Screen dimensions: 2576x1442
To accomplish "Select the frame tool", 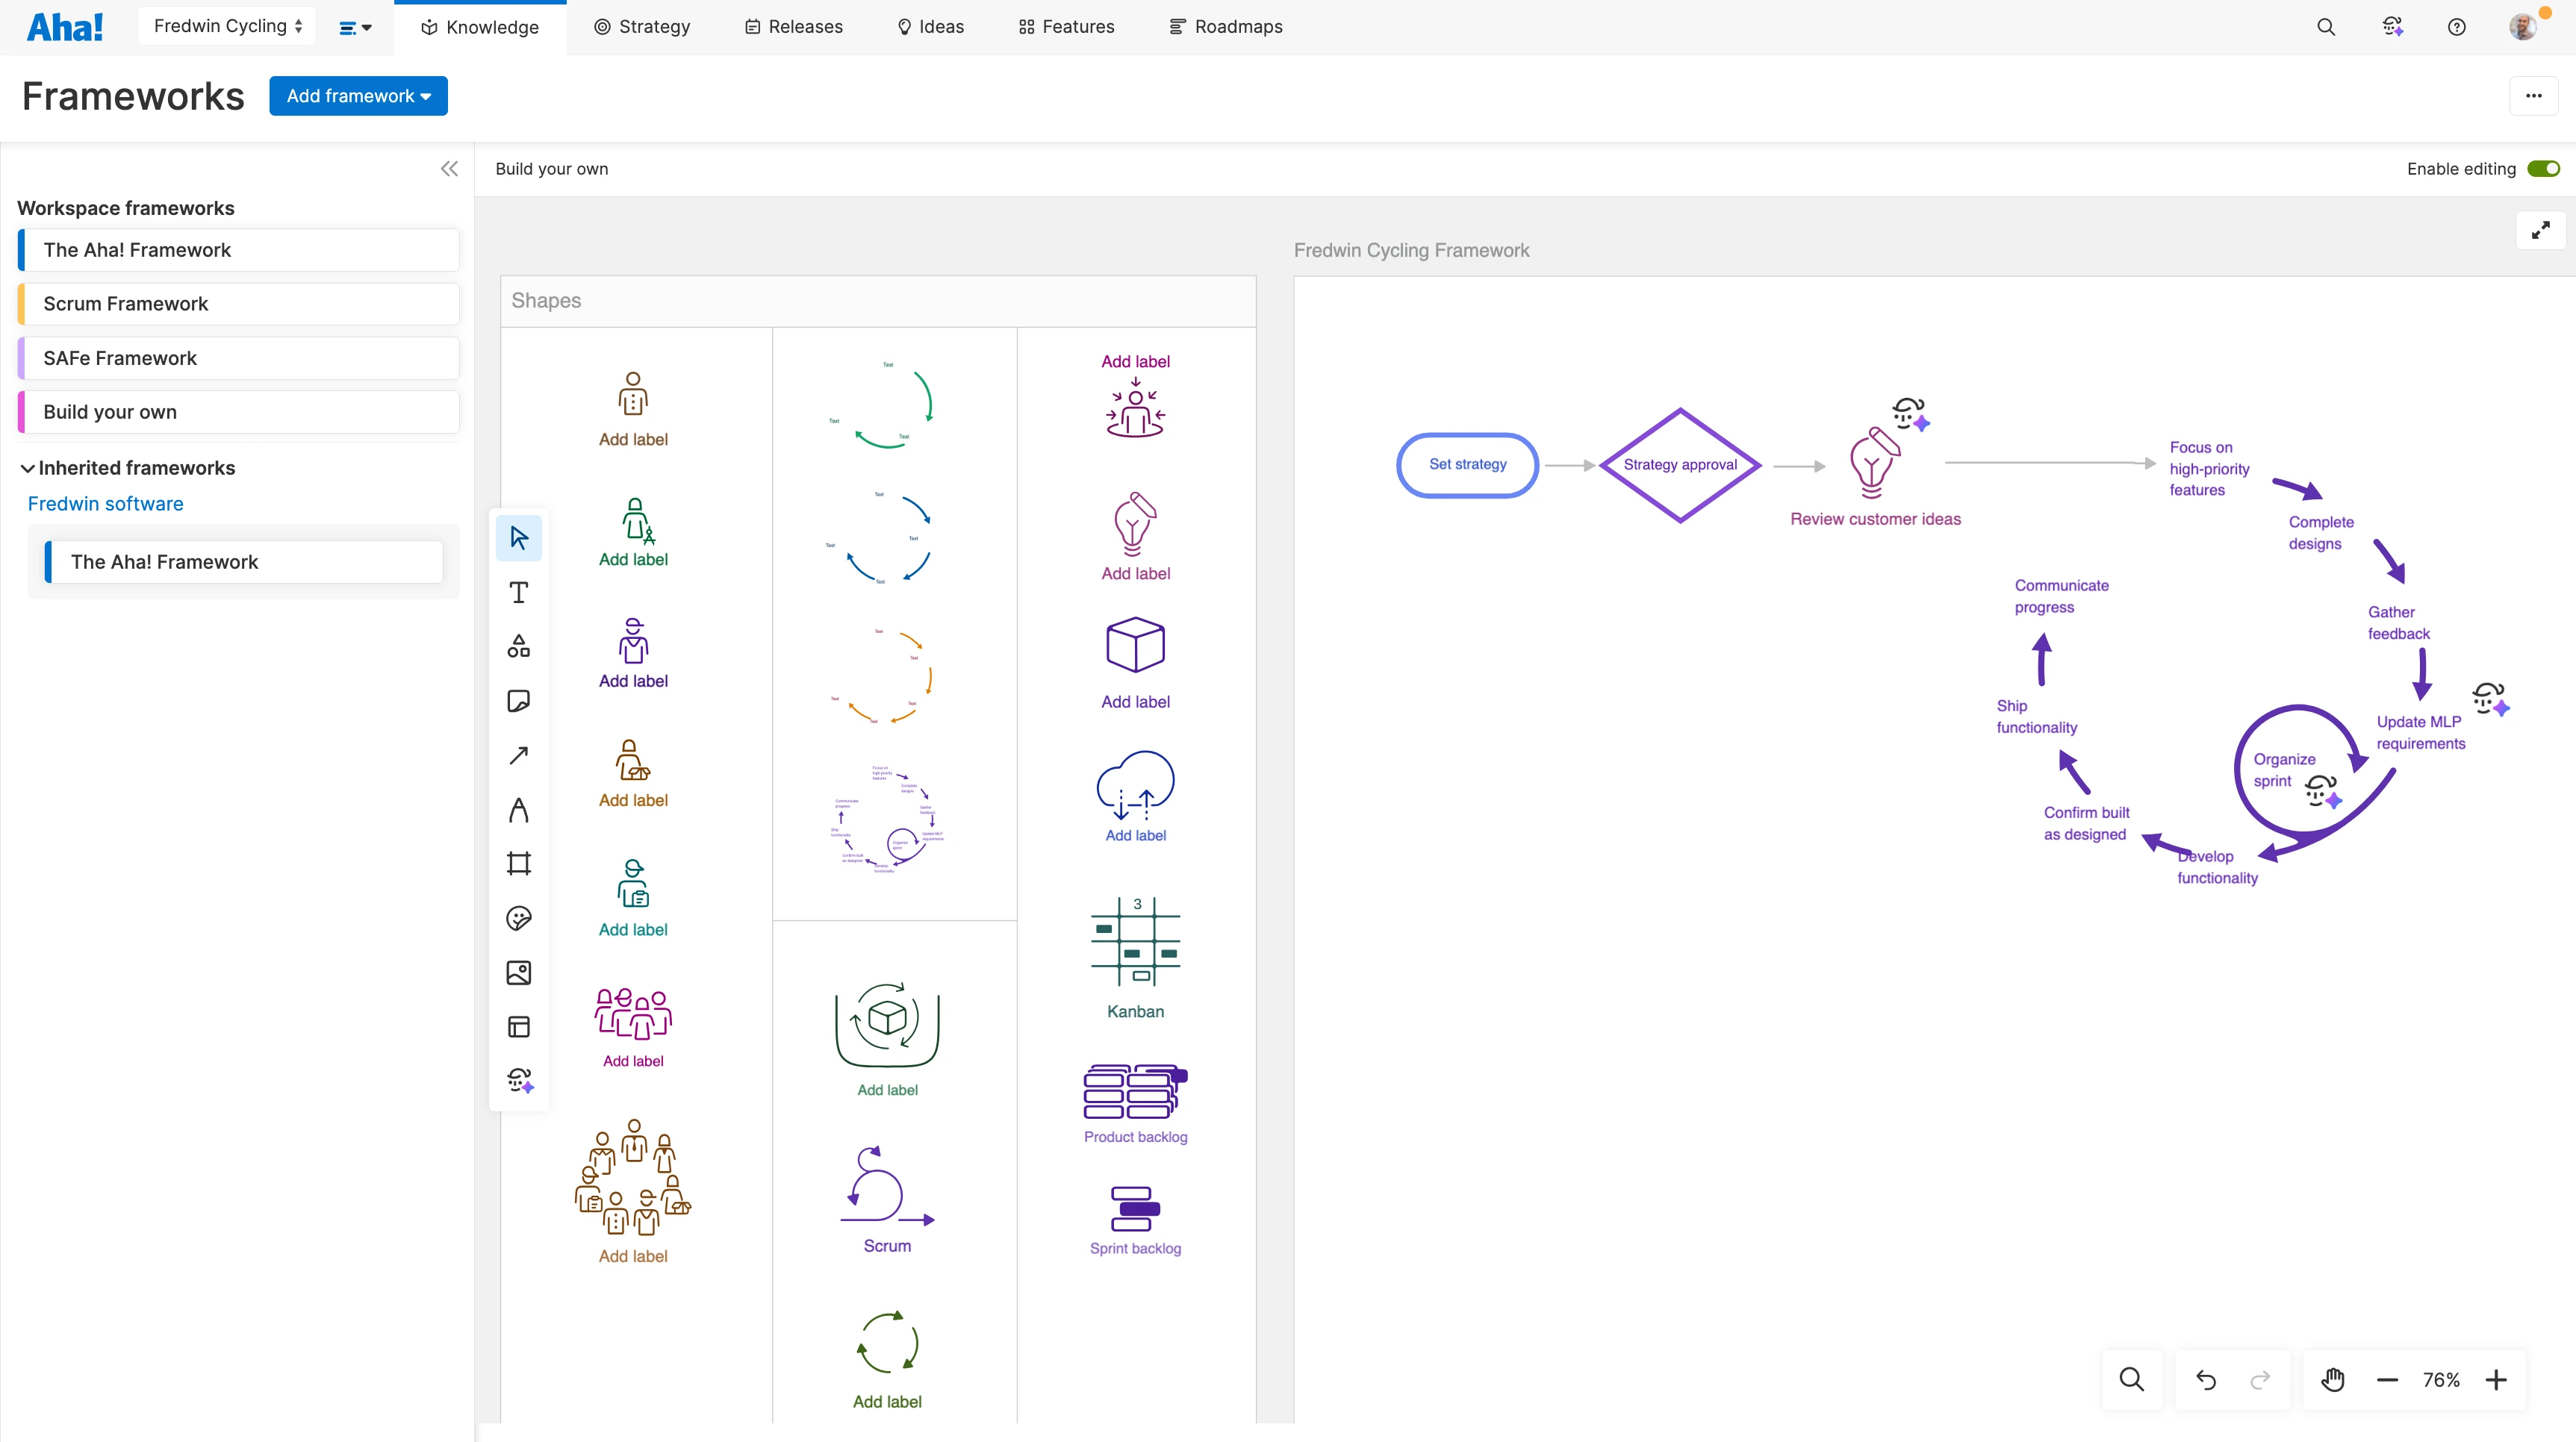I will click(518, 864).
